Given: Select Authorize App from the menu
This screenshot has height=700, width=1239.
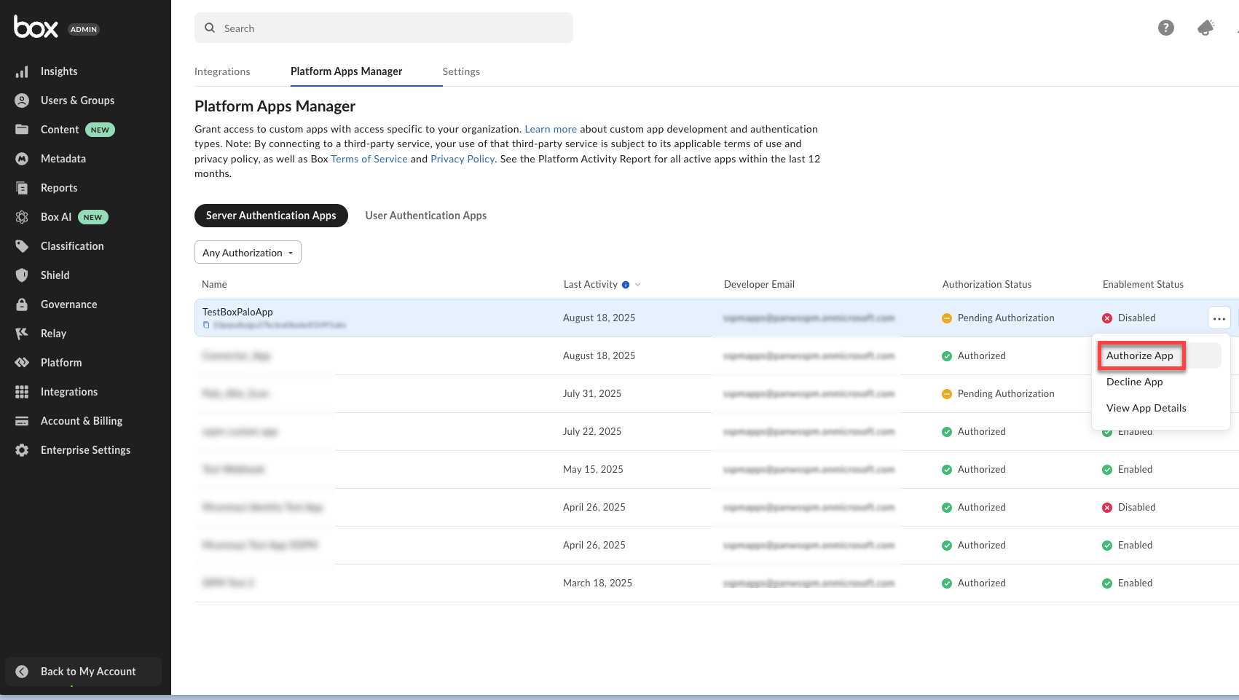Looking at the screenshot, I should (1139, 355).
